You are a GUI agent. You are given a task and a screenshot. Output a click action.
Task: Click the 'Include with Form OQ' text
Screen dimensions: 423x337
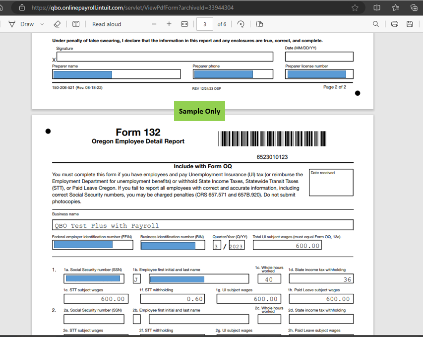pos(203,166)
